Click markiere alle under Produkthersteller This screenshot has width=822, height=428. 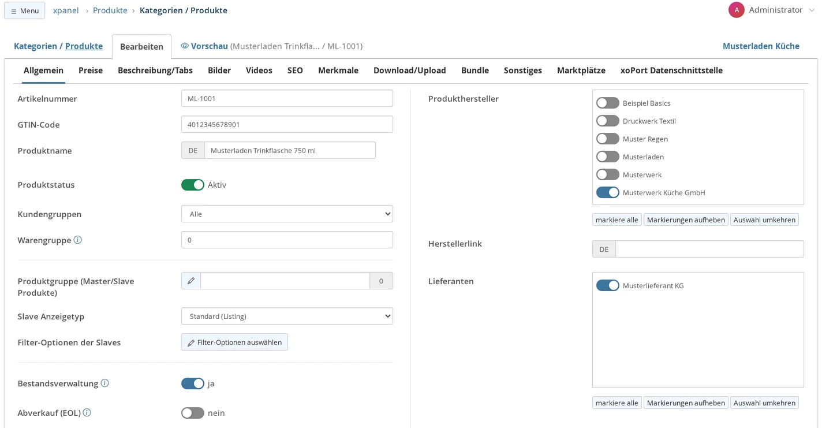pyautogui.click(x=617, y=219)
